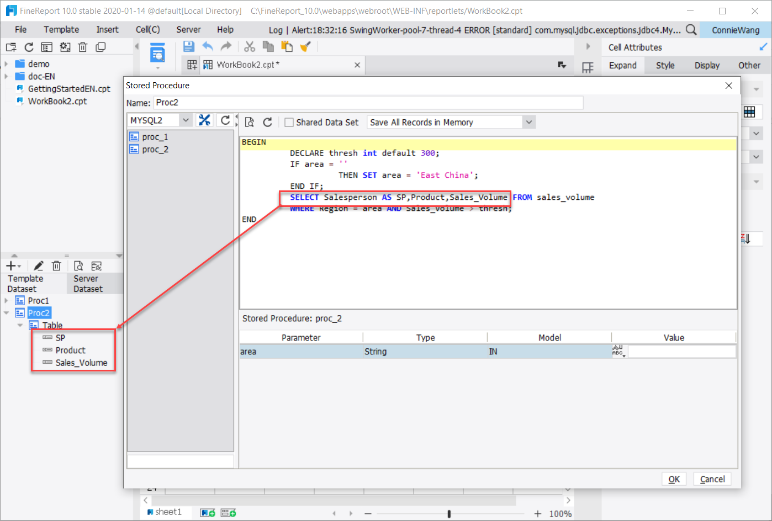Paste from clipboard in the toolbar
The height and width of the screenshot is (521, 772).
pyautogui.click(x=287, y=46)
